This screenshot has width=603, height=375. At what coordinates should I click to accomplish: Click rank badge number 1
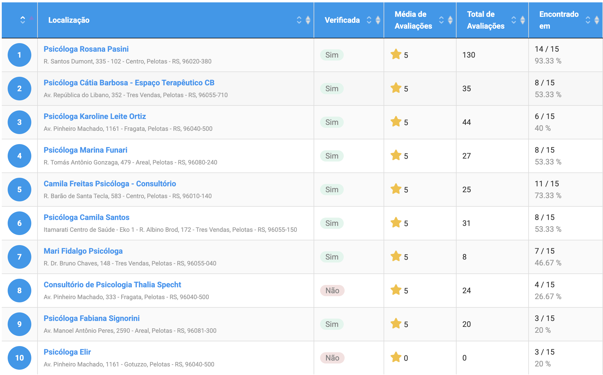pyautogui.click(x=19, y=55)
